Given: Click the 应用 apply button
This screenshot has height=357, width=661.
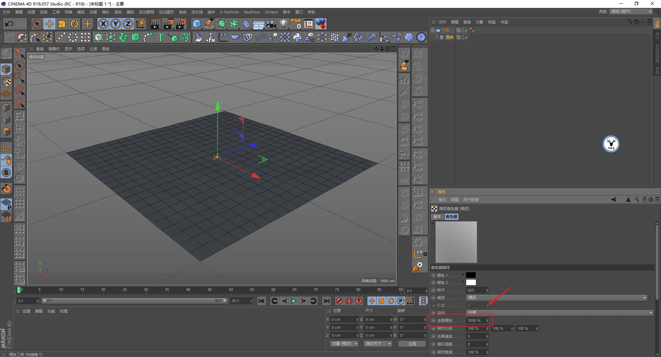Looking at the screenshot, I should pyautogui.click(x=412, y=344).
